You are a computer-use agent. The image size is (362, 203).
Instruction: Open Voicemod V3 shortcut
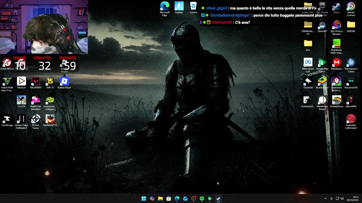tap(351, 83)
